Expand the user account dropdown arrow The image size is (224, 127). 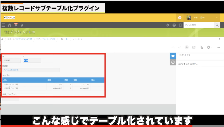pyautogui.click(x=218, y=18)
